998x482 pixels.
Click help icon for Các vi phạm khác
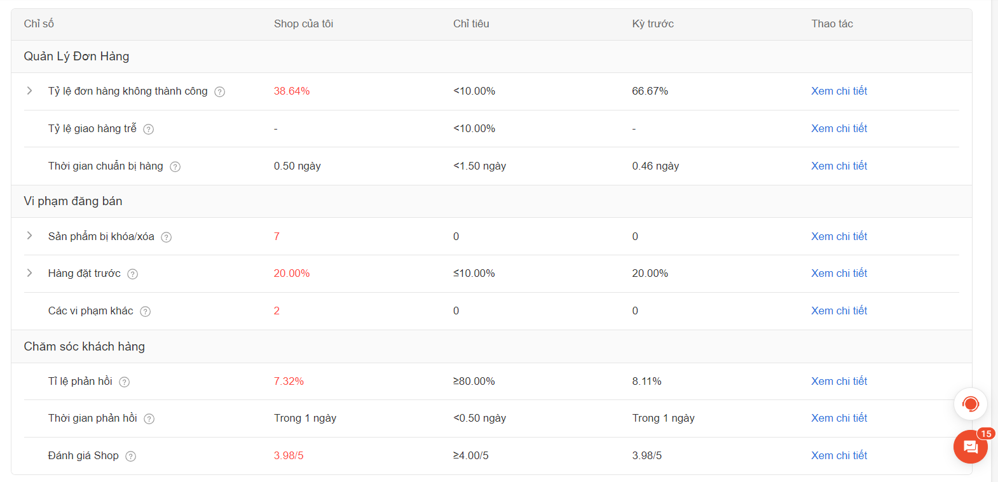point(146,312)
